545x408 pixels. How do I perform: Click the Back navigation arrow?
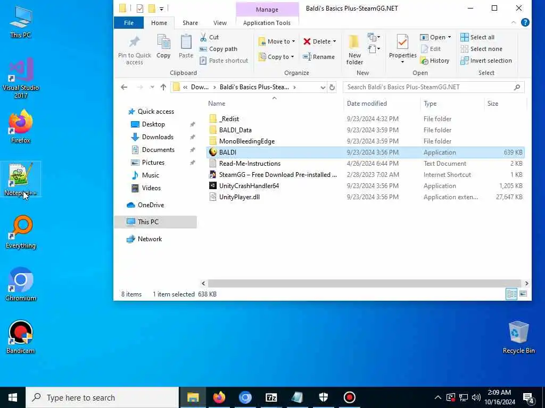click(x=124, y=87)
